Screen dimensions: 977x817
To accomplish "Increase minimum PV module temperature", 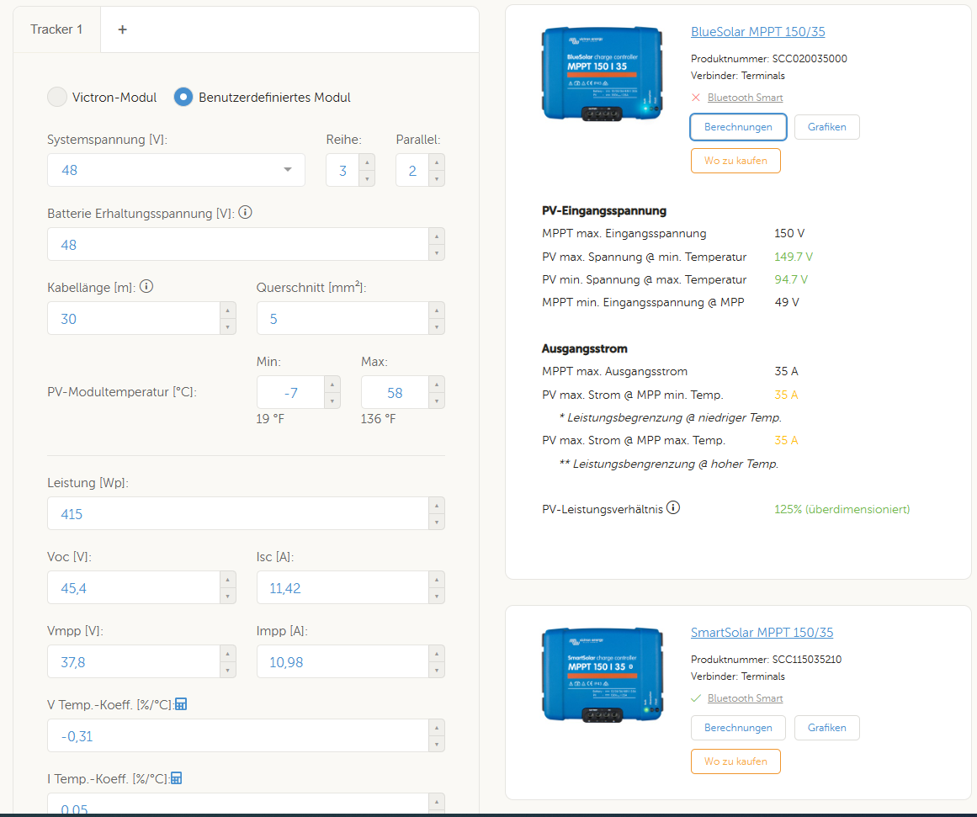I will [x=332, y=385].
